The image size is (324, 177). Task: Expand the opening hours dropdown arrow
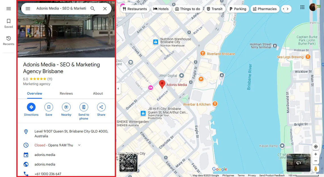[x=79, y=145]
